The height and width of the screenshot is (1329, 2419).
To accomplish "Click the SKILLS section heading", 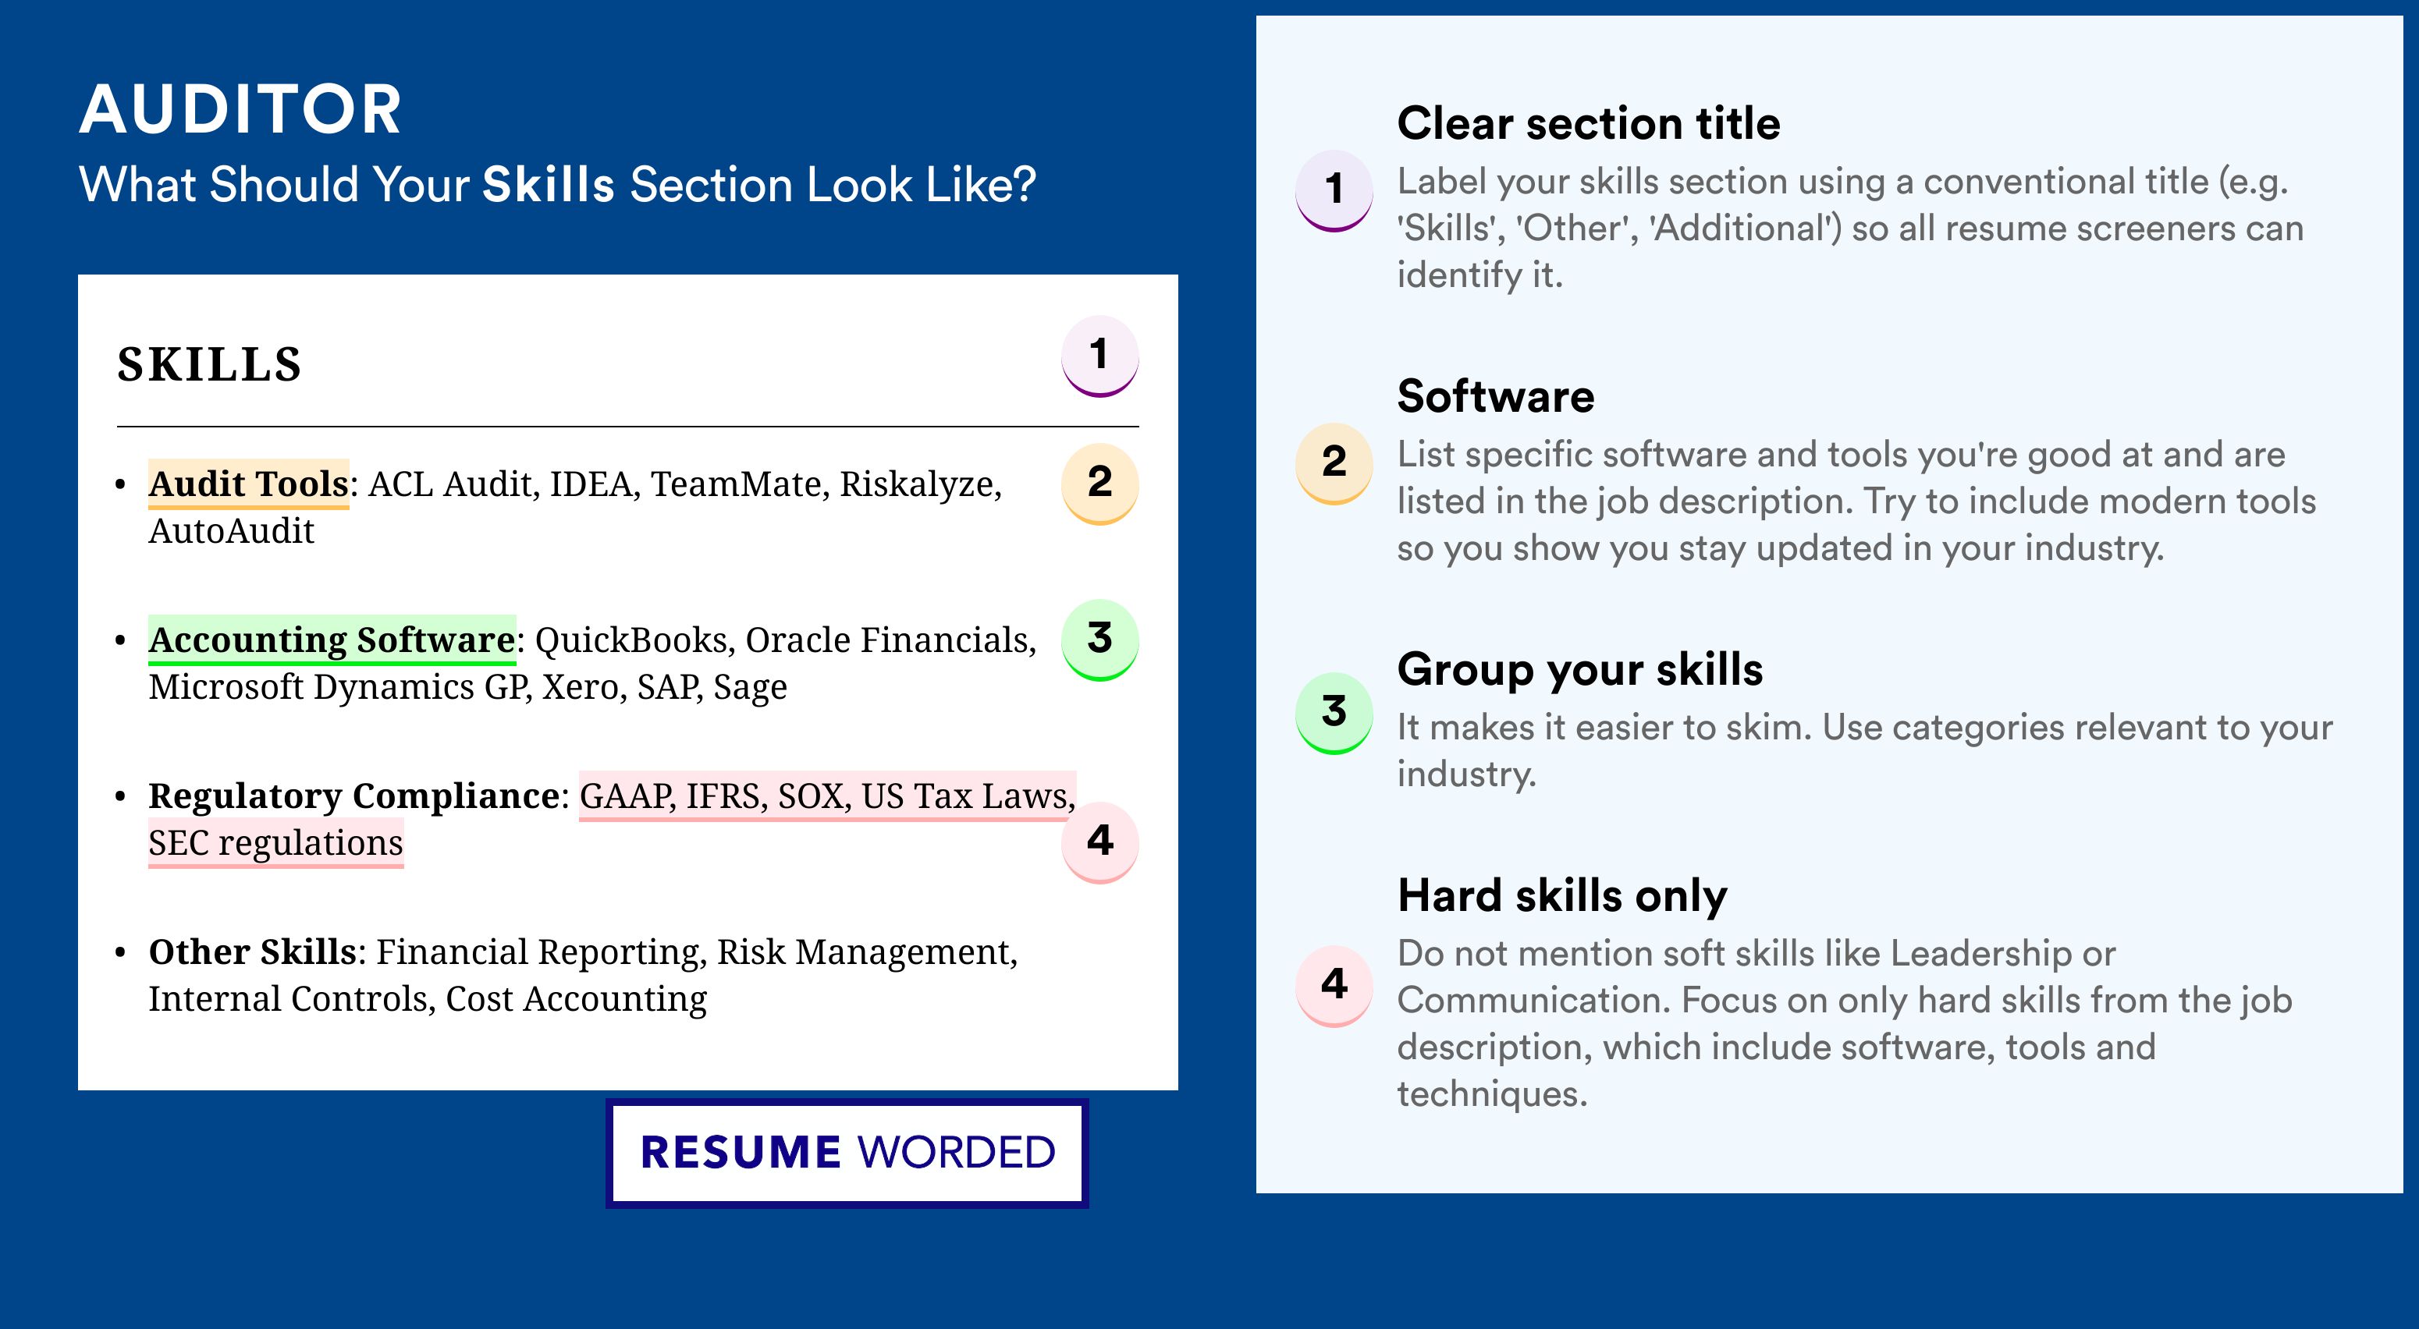I will (x=209, y=364).
